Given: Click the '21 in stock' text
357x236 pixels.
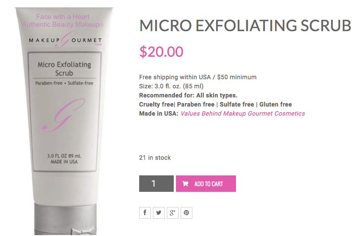Looking at the screenshot, I should (x=155, y=158).
